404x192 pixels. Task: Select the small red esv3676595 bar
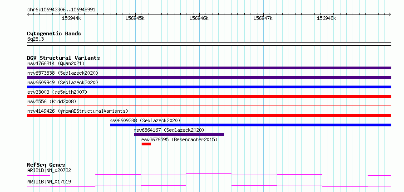[x=146, y=144]
